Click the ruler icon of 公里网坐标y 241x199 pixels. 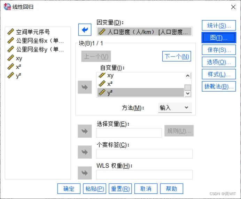11,49
